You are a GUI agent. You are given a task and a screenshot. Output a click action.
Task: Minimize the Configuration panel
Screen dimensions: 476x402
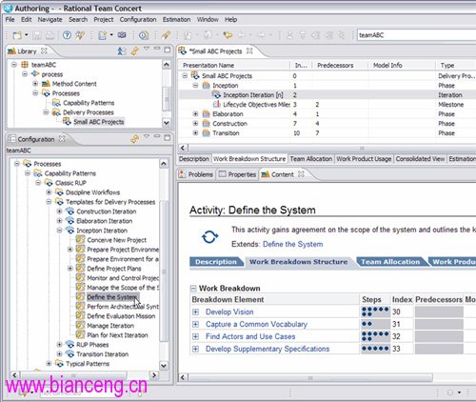157,136
